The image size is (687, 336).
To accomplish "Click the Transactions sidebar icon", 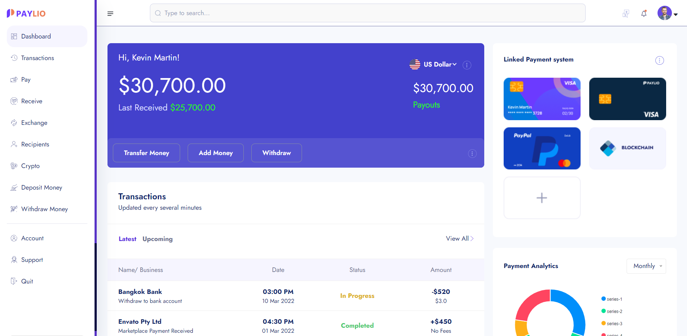I will pyautogui.click(x=14, y=58).
